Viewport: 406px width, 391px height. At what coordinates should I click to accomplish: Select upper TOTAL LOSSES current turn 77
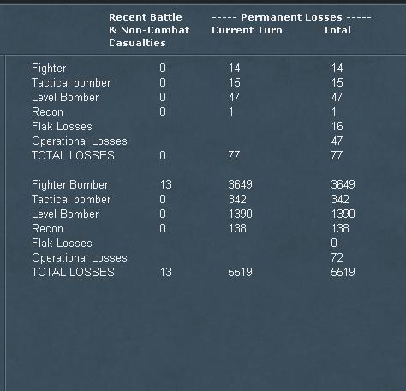tap(234, 156)
